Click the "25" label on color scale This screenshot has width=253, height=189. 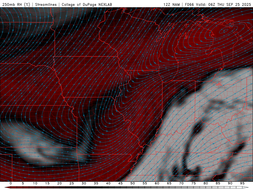[x=72, y=183]
